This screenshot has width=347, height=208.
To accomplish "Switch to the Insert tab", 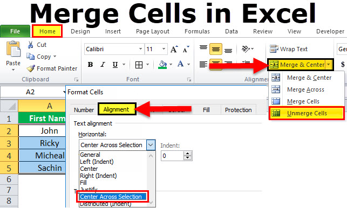I will pyautogui.click(x=113, y=31).
